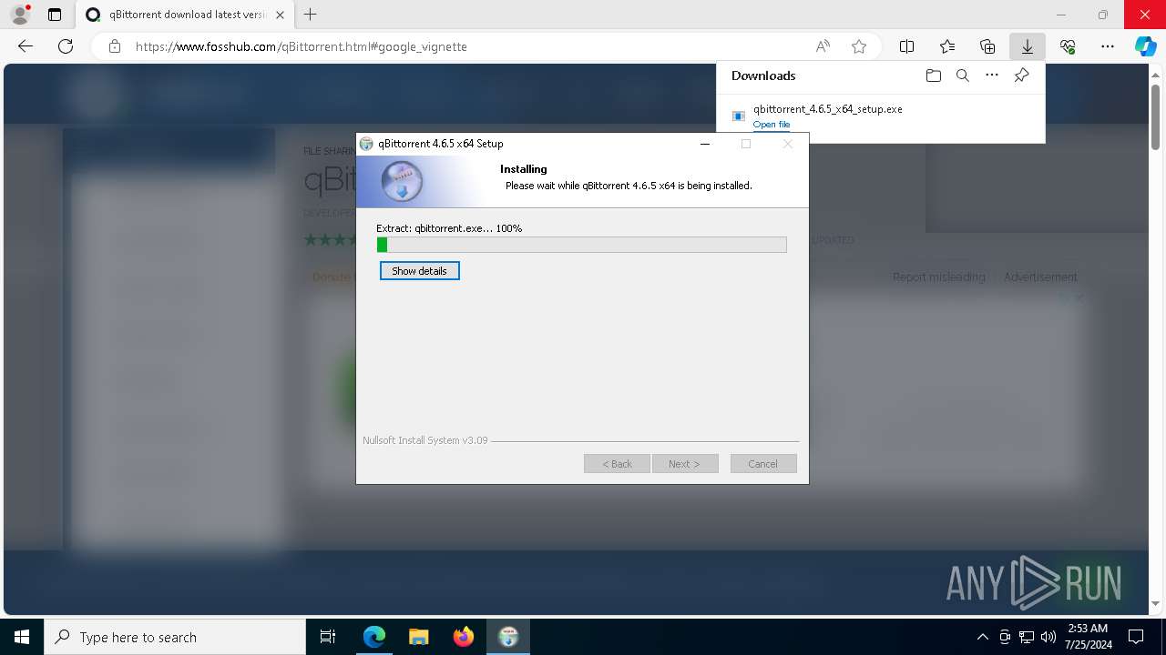
Task: Click the taskbar search box
Action: click(x=175, y=637)
